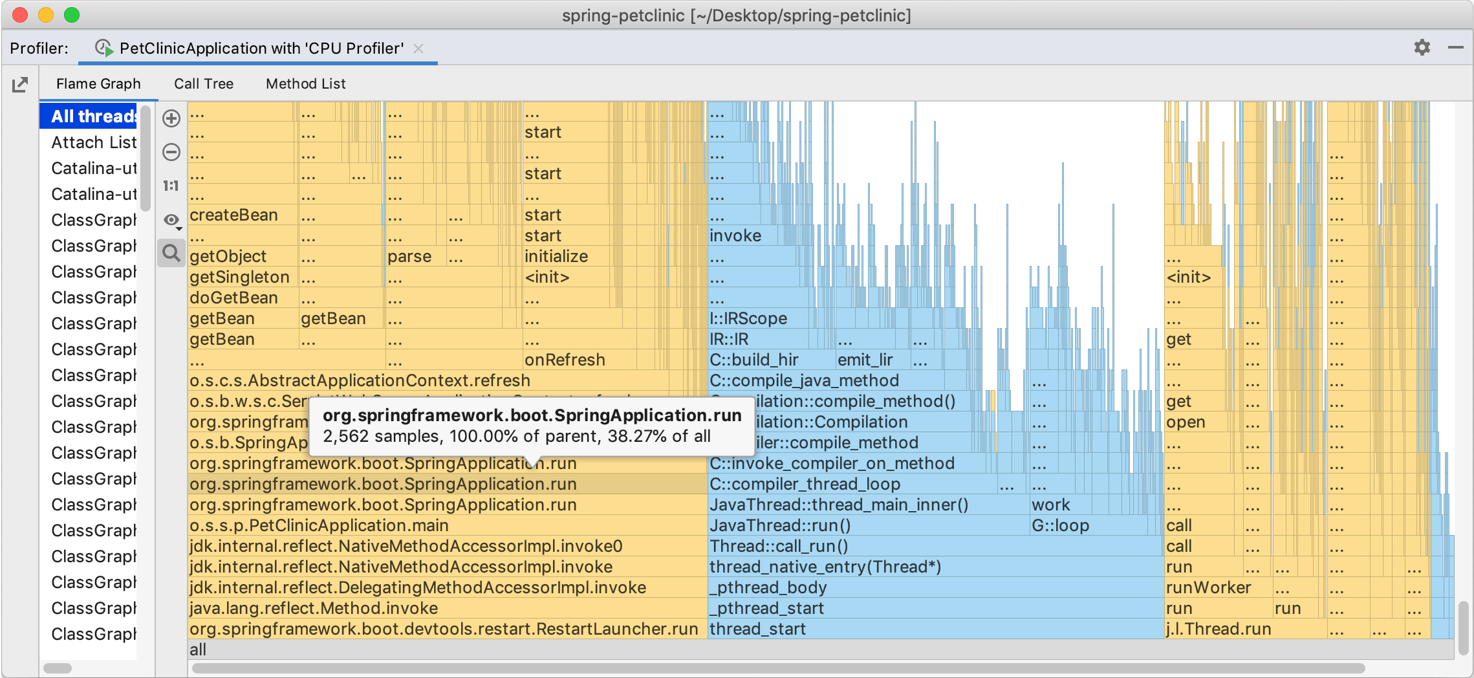
Task: Open profiler settings gear icon
Action: 1422,47
